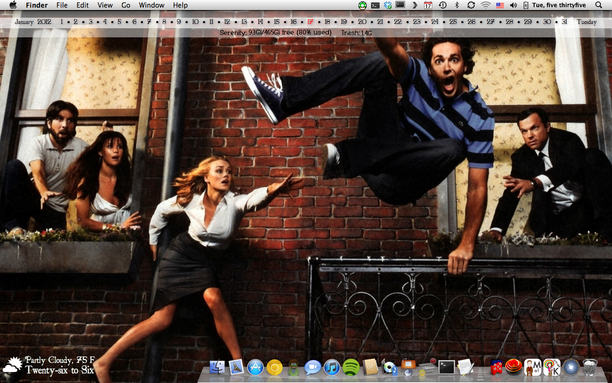Launch the disc and music note app
The image size is (612, 383).
(389, 367)
